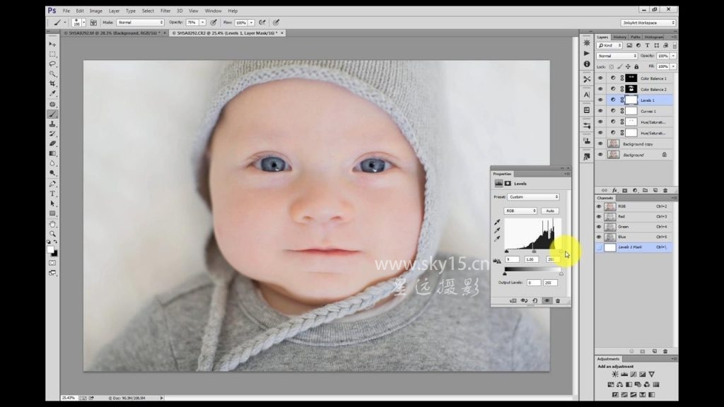Click the shadow input level field
The image size is (724, 407).
tap(512, 260)
